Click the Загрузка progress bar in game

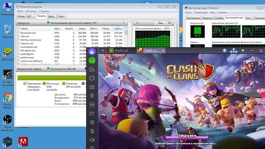(x=187, y=138)
